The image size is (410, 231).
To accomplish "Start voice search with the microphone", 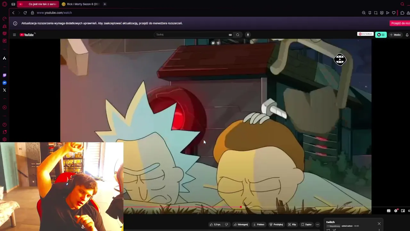I will 248,35.
